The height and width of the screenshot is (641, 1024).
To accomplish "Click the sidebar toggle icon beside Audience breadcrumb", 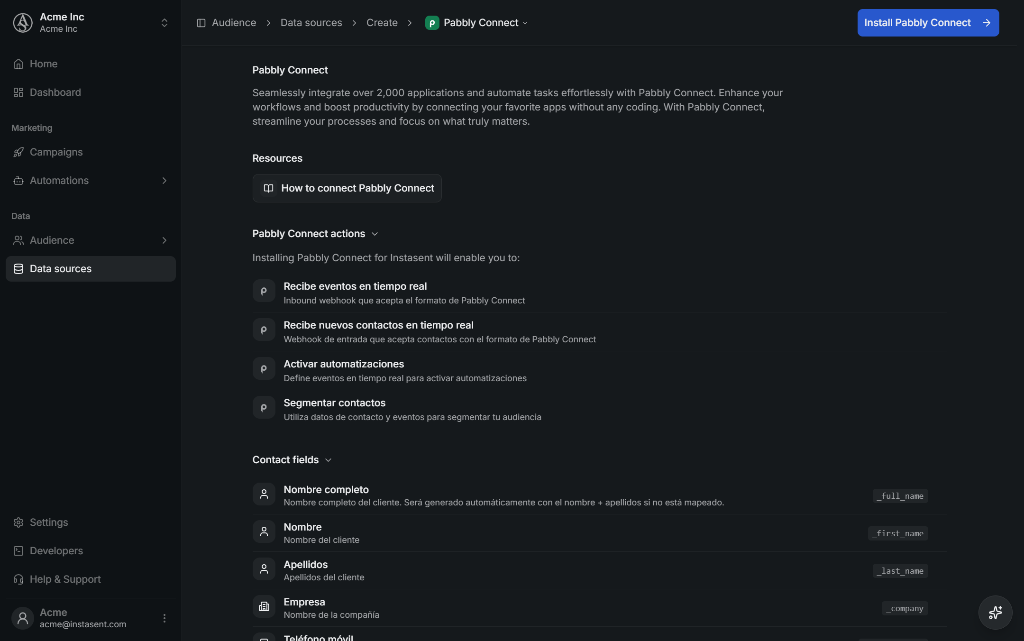I will 201,23.
